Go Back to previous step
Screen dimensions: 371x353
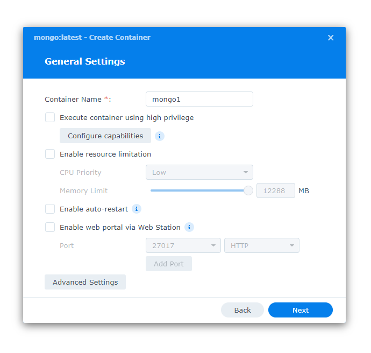tap(242, 310)
